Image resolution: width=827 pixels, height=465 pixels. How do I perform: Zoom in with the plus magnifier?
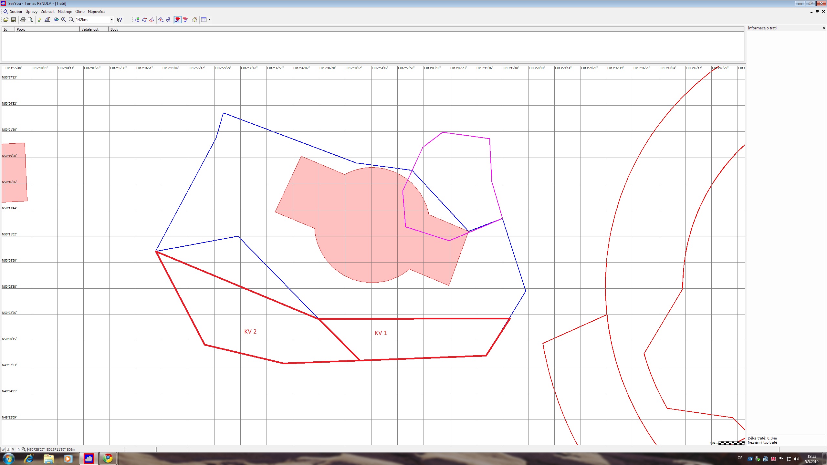[x=64, y=20]
